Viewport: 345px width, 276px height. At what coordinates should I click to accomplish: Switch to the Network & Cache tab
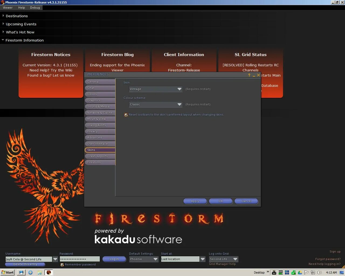(100, 113)
